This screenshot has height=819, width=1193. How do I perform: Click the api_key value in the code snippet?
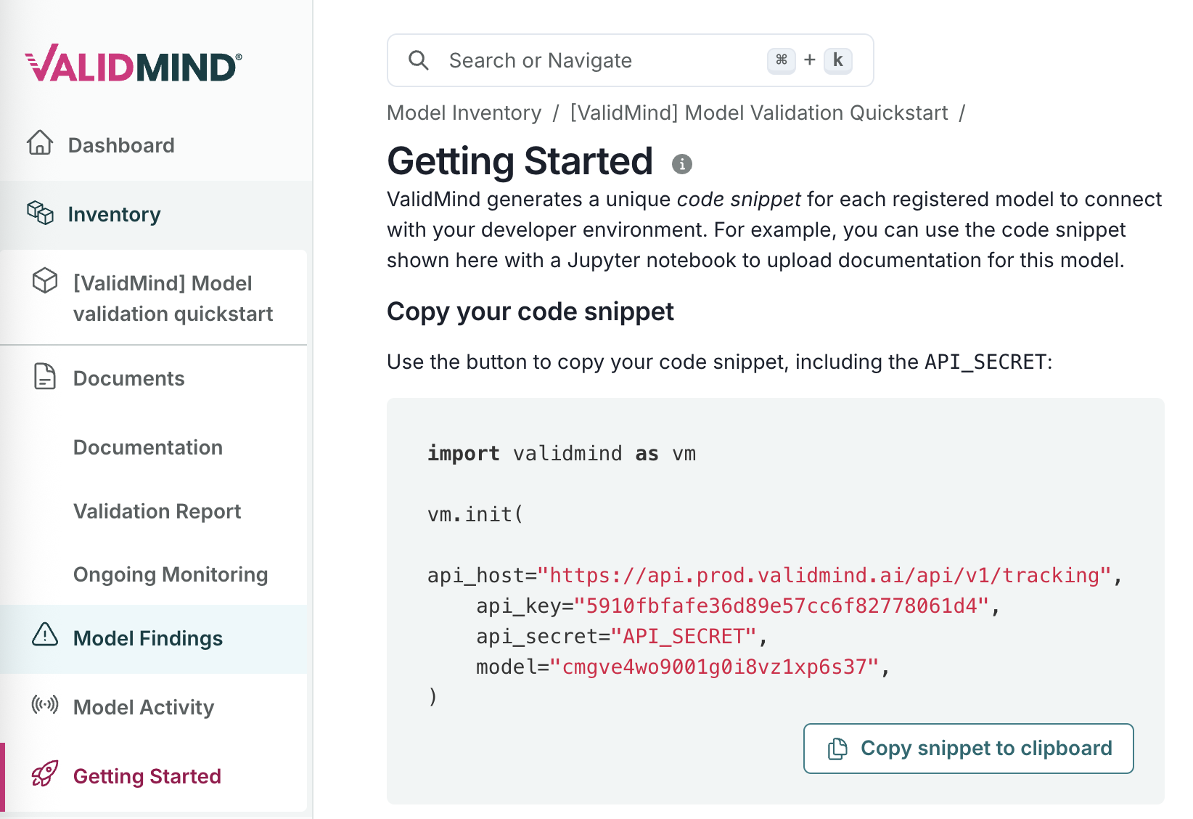782,606
